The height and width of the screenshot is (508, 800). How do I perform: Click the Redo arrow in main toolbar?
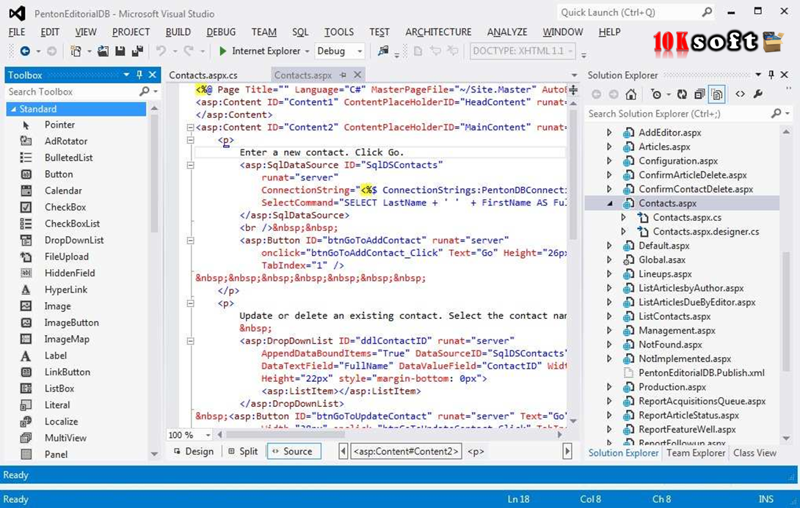[x=189, y=51]
